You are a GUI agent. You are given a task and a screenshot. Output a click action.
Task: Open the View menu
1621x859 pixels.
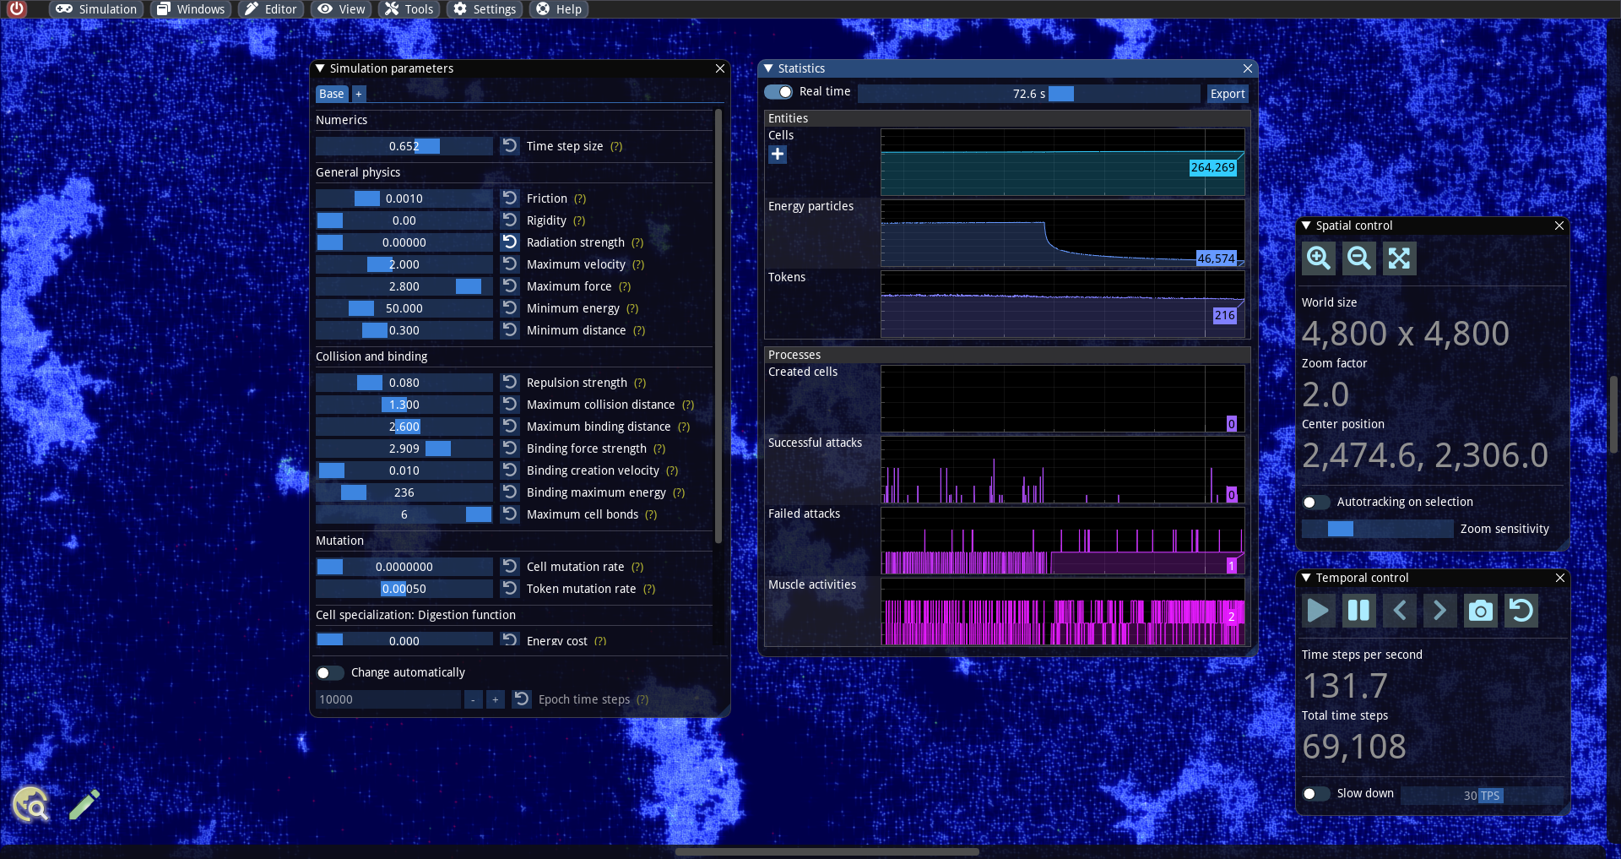[341, 9]
